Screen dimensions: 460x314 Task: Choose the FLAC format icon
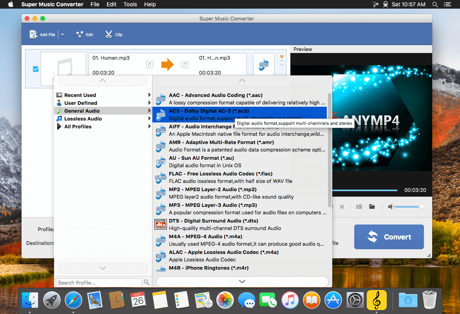[161, 177]
